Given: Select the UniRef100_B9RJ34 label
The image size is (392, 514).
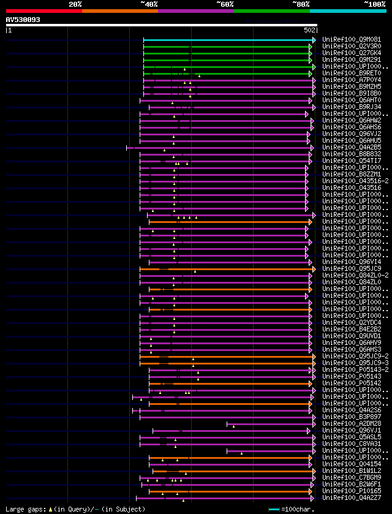Looking at the screenshot, I should (352, 107).
